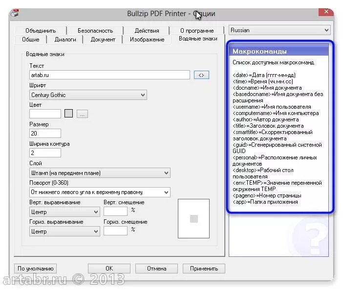343x290 pixels.
Task: Click the gray color preview swatch
Action: (69, 114)
